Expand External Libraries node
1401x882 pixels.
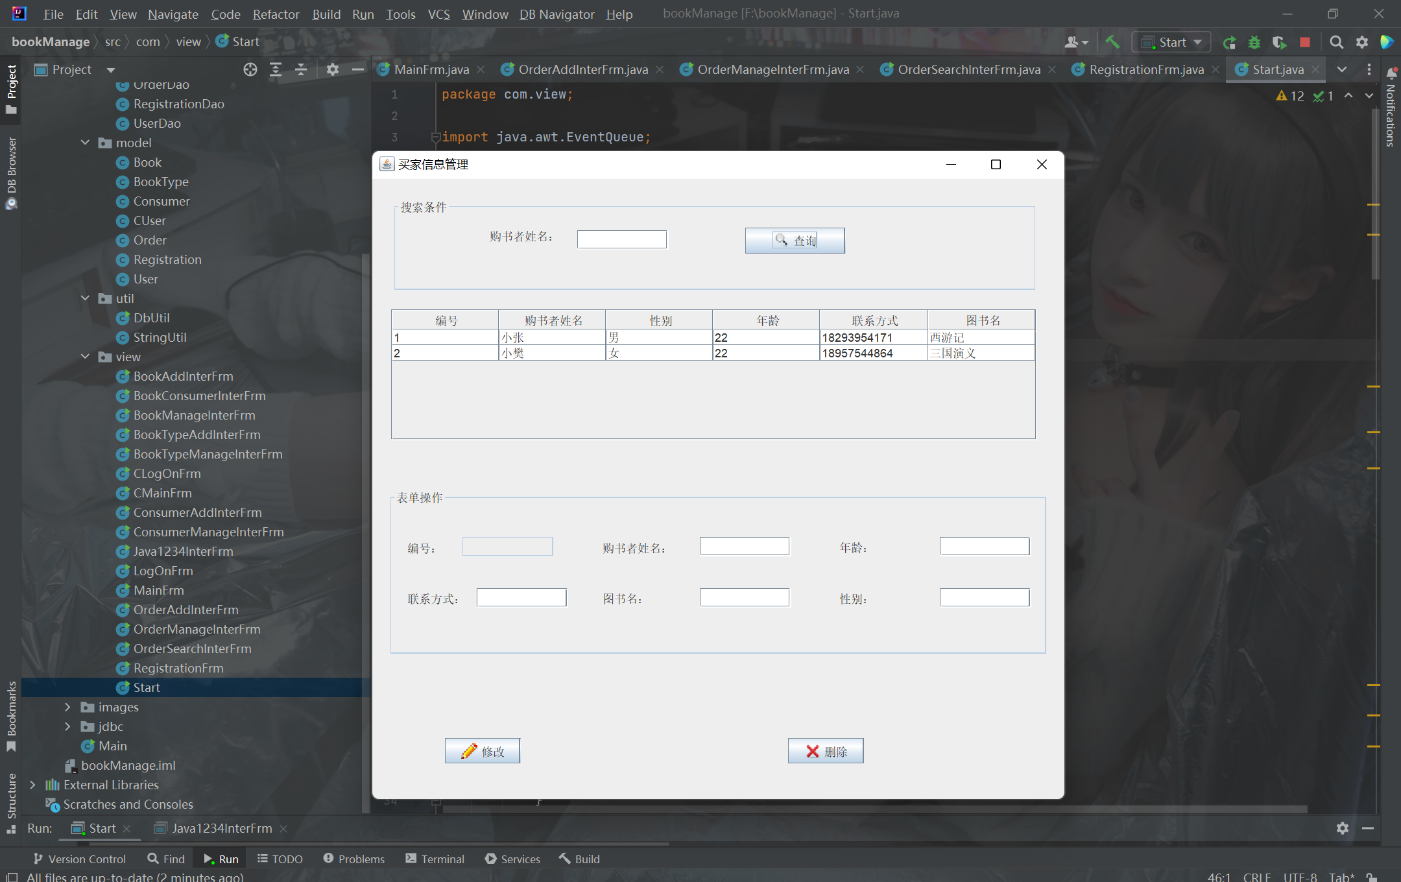click(x=32, y=785)
